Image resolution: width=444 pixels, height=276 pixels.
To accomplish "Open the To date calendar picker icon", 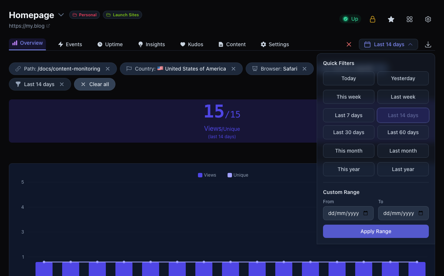I will coord(421,213).
